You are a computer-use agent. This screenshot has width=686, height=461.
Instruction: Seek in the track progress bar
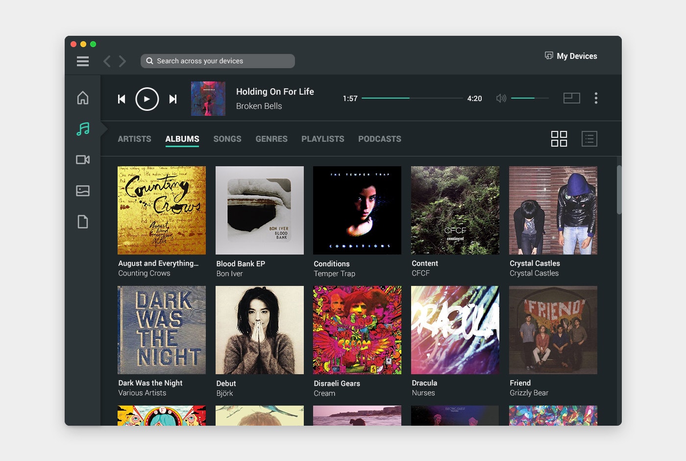(412, 98)
